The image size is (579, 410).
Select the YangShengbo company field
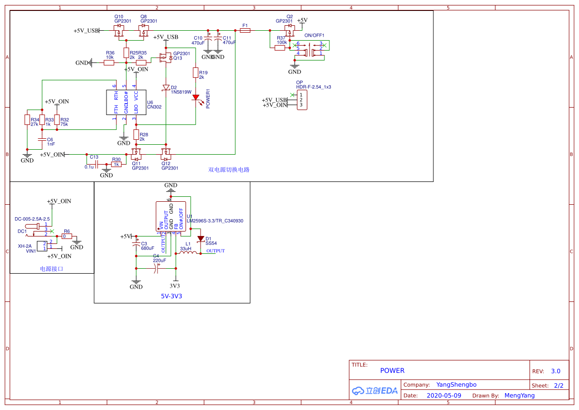point(456,385)
